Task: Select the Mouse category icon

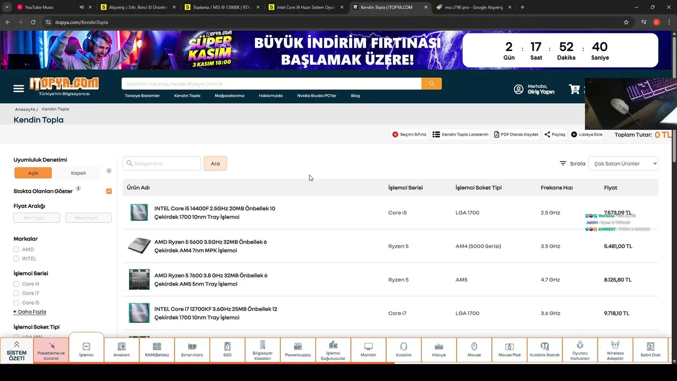Action: point(474,349)
